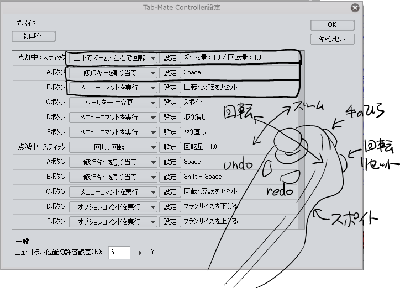Click the ブラシサイズを上げる text
The width and height of the screenshot is (400, 288).
click(210, 221)
